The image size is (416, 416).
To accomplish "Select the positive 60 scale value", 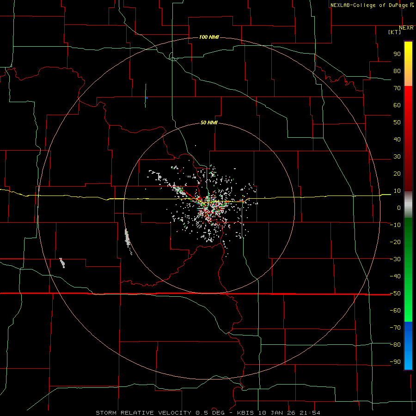I will tap(397, 105).
